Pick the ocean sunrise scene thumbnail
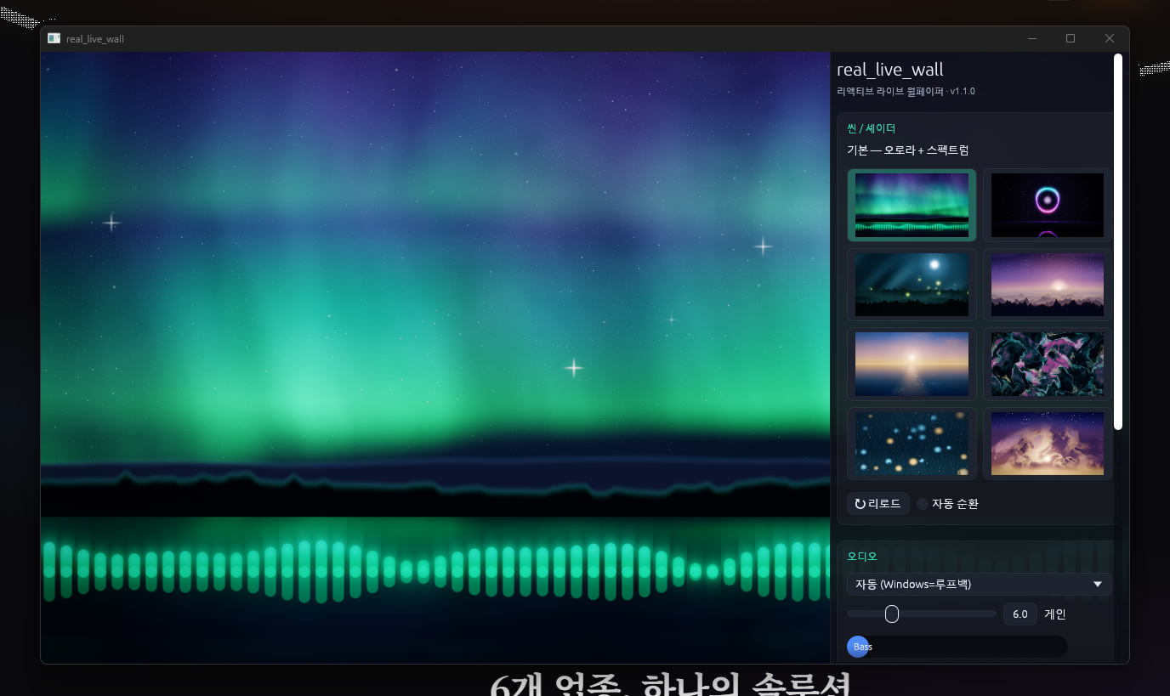 tap(912, 364)
